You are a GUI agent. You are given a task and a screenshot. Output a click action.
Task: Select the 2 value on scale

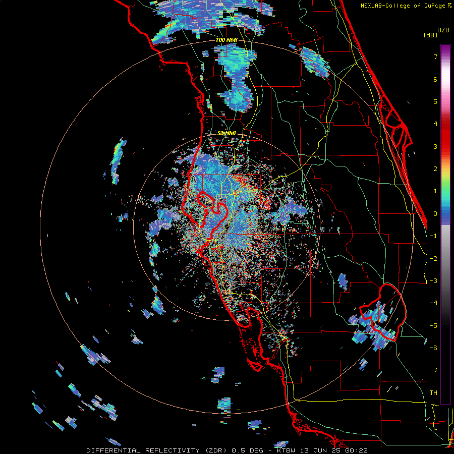point(435,169)
